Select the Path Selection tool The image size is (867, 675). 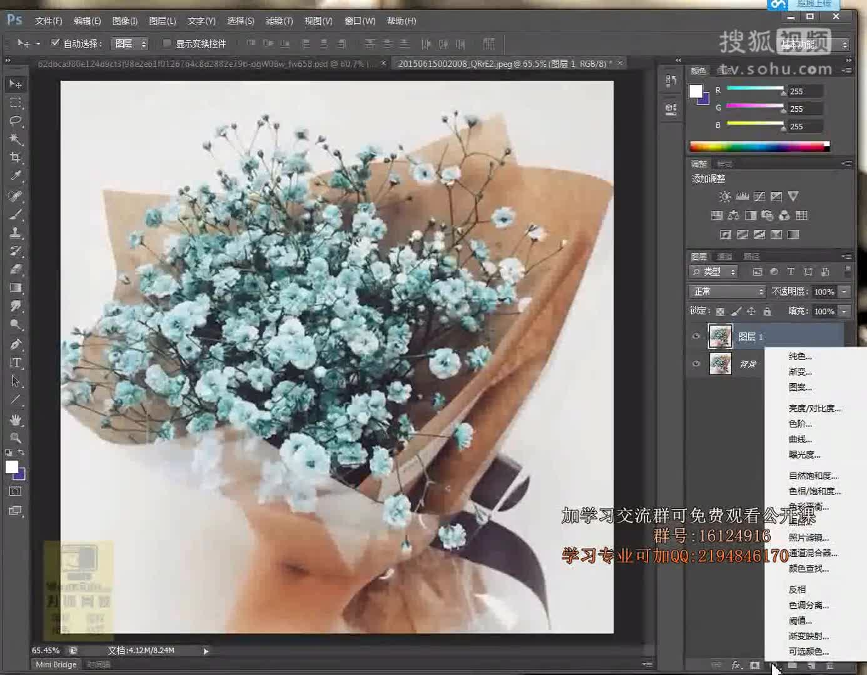15,381
